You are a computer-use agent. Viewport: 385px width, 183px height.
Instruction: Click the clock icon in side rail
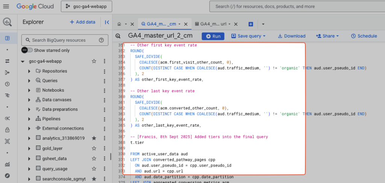8,84
